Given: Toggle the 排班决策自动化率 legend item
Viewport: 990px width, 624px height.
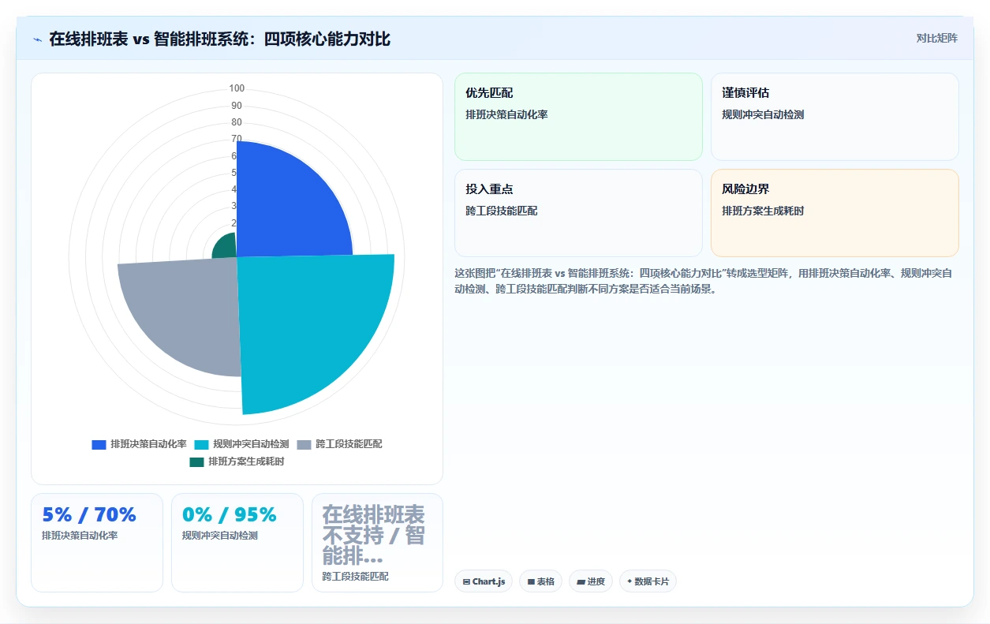Looking at the screenshot, I should (139, 444).
